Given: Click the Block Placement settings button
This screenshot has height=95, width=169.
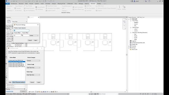Looking at the screenshot, I should pyautogui.click(x=19, y=82).
